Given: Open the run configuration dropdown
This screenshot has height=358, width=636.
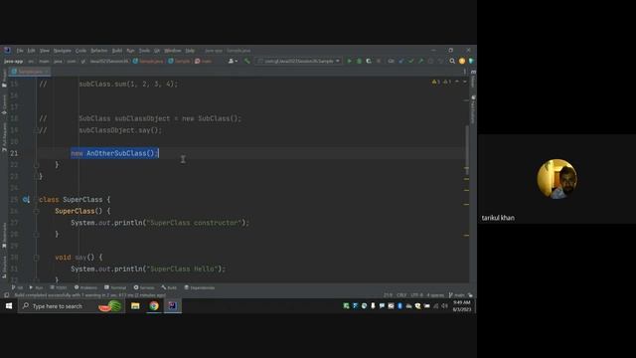Looking at the screenshot, I should 298,61.
